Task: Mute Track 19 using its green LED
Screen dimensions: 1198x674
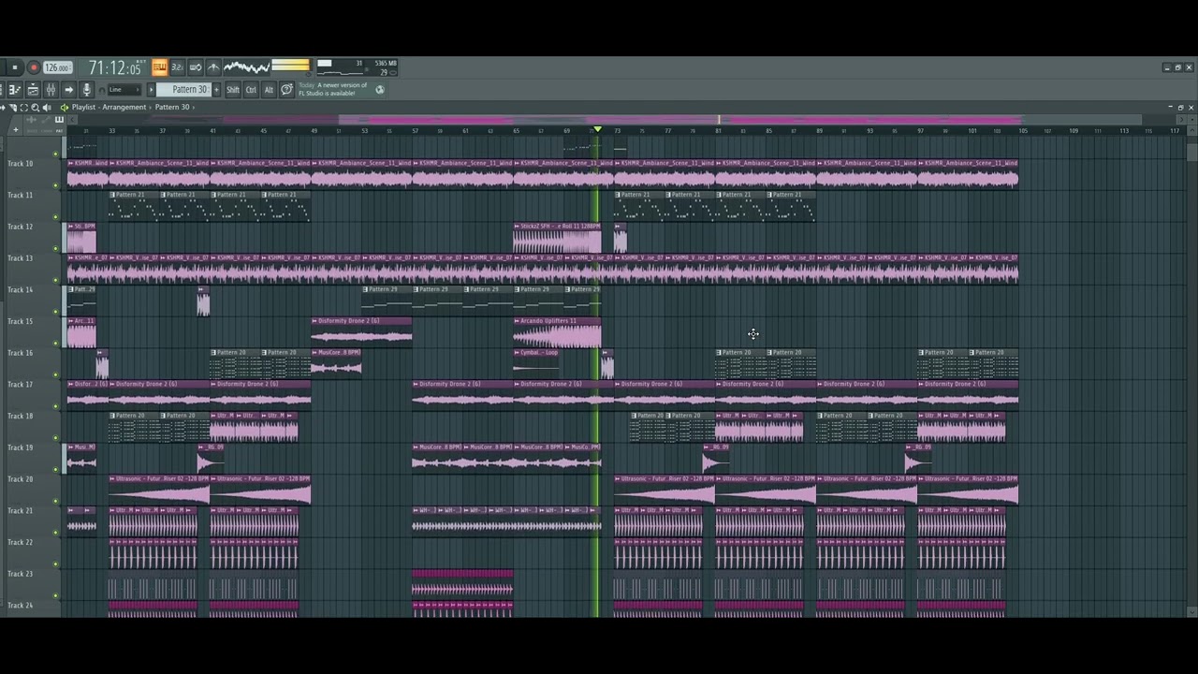Action: [55, 469]
